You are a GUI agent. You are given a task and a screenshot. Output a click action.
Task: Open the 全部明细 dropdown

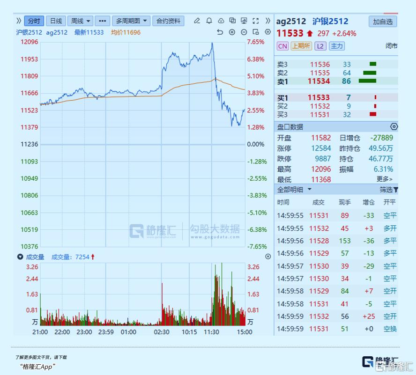point(294,190)
